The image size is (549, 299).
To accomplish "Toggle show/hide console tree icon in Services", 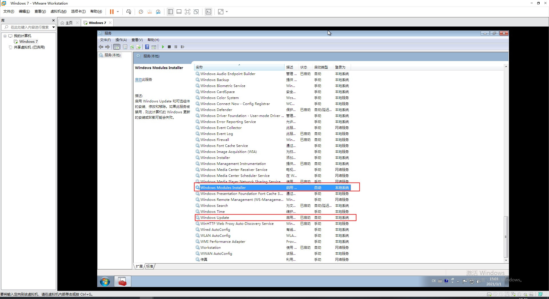I will pyautogui.click(x=116, y=47).
